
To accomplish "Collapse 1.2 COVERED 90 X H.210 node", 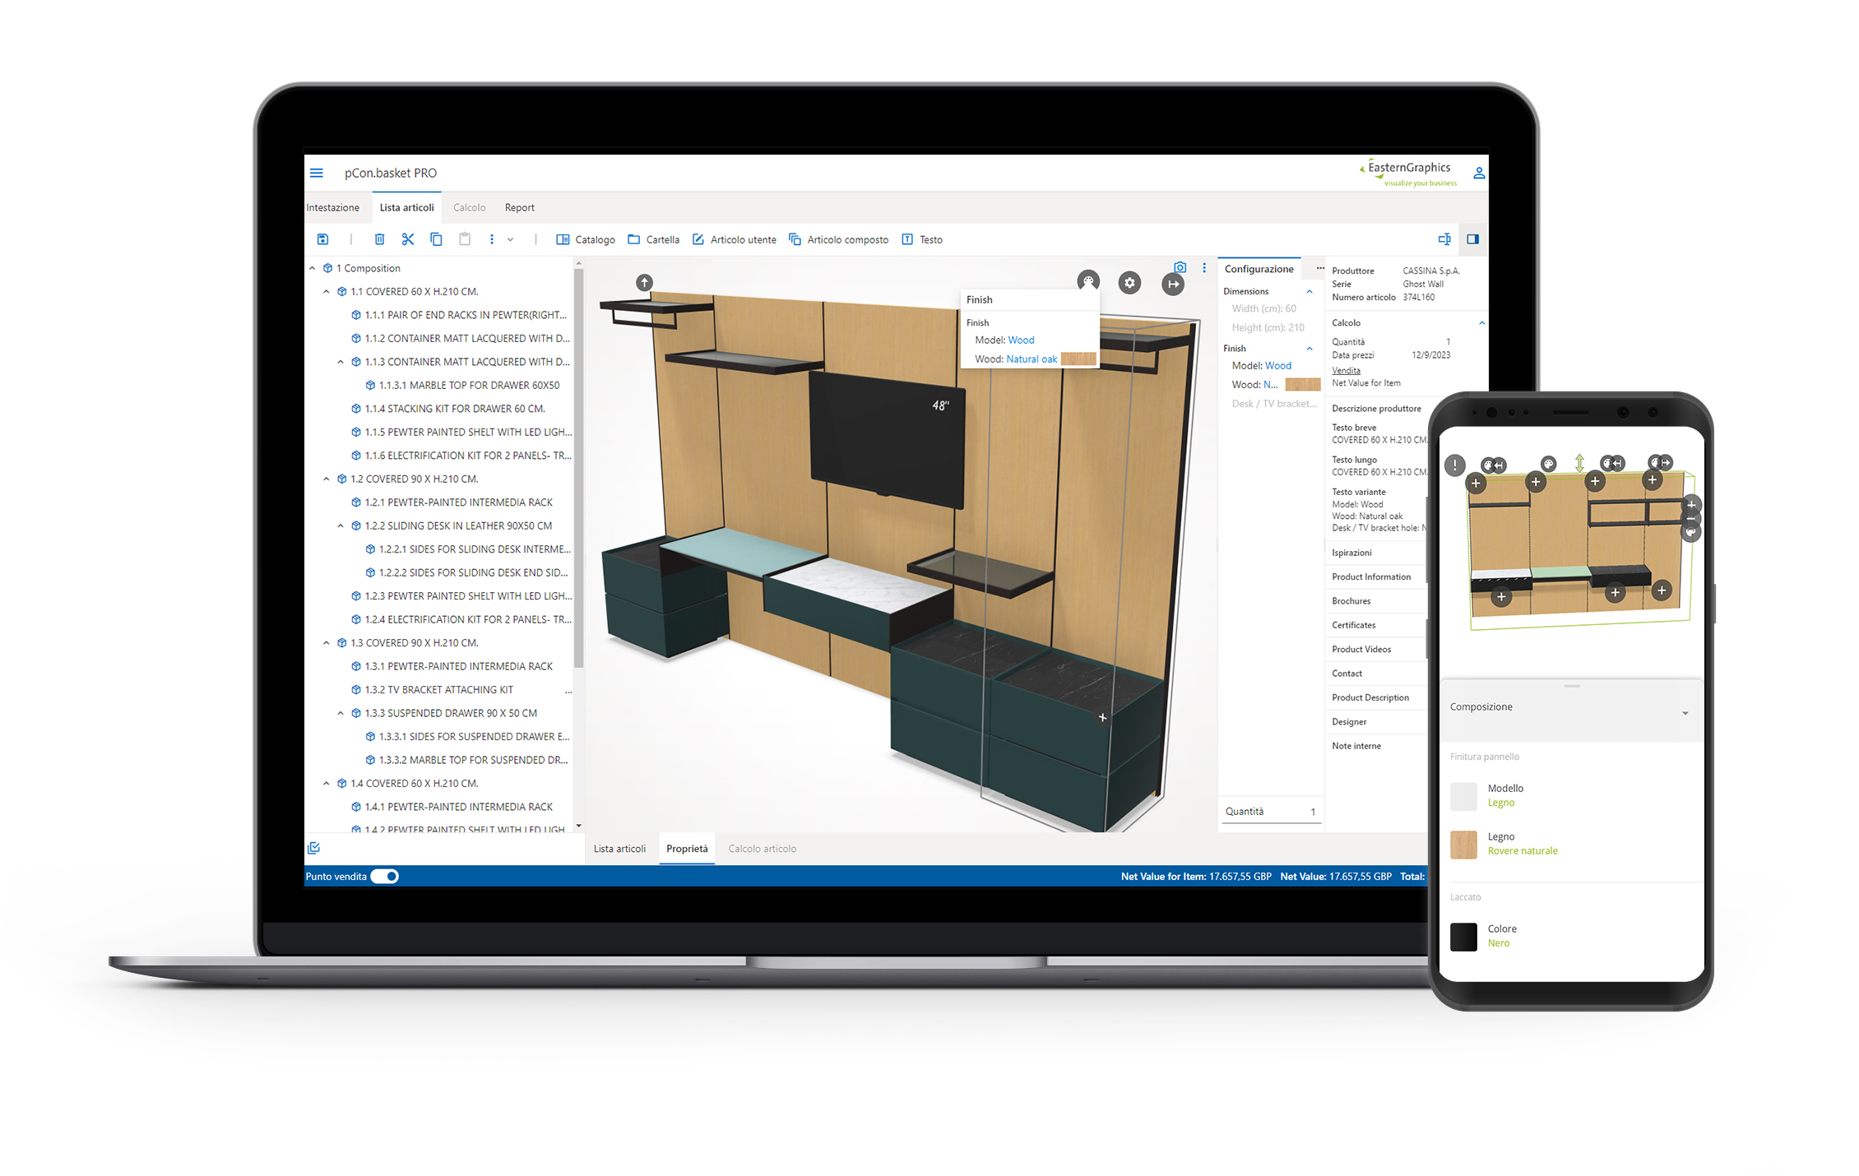I will click(327, 479).
